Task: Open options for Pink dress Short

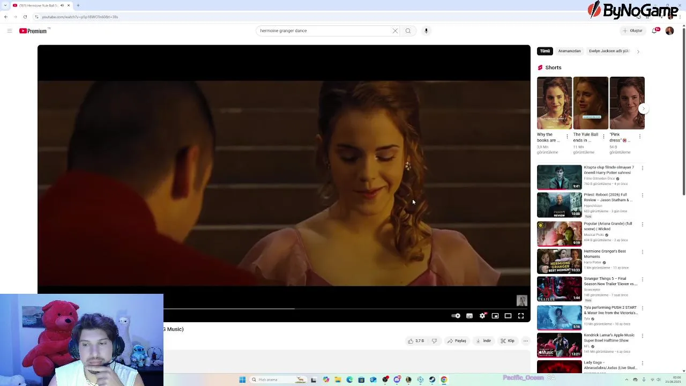Action: click(x=640, y=137)
